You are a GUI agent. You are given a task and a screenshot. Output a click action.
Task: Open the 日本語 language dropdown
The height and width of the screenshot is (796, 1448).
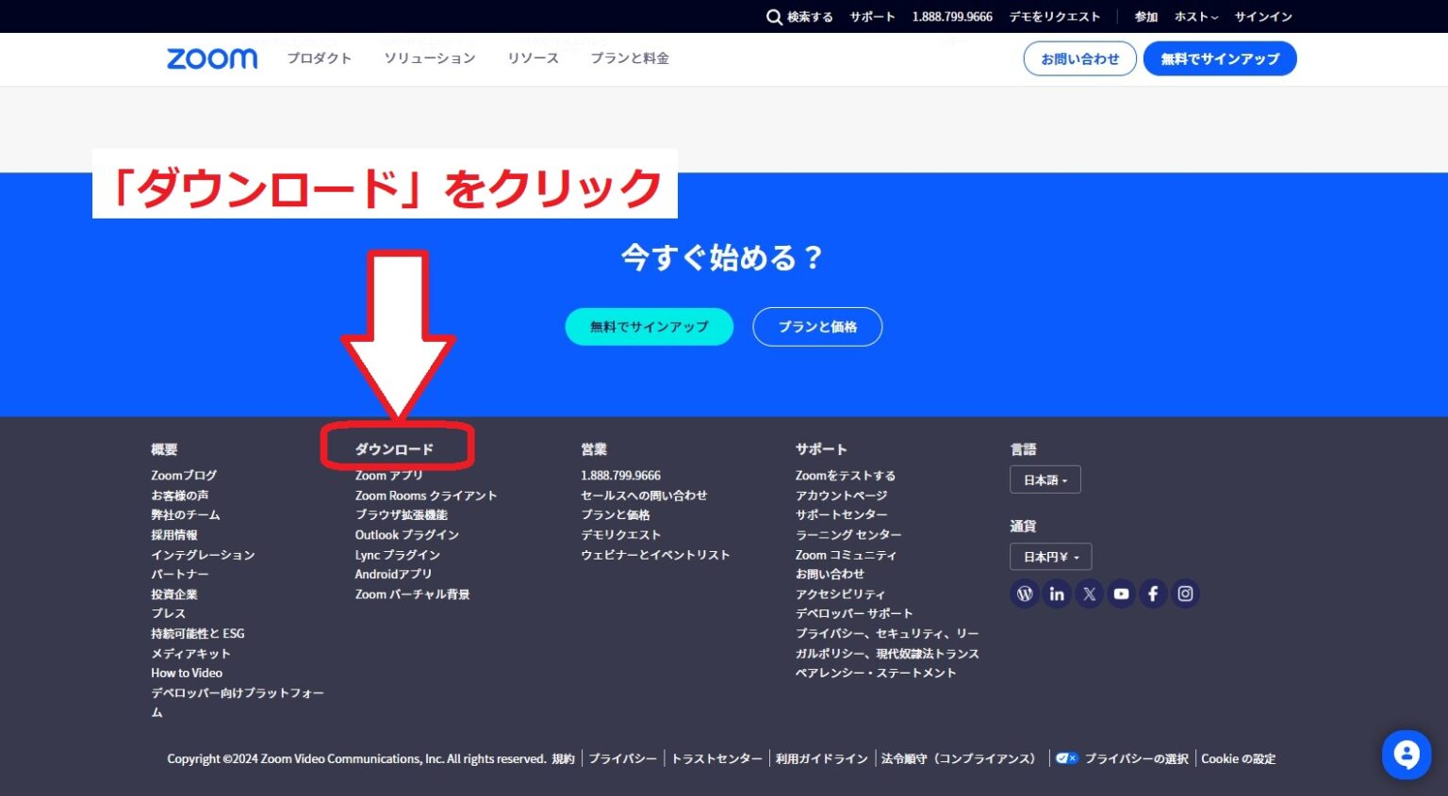[x=1045, y=479]
